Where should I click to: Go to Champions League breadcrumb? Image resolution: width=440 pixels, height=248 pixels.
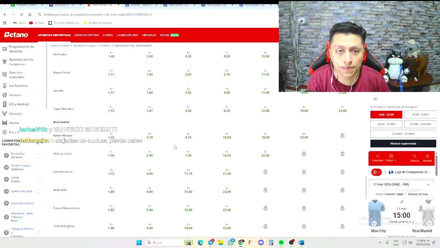pyautogui.click(x=85, y=45)
